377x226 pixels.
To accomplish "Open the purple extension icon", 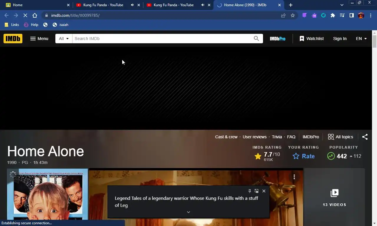I will (305, 15).
